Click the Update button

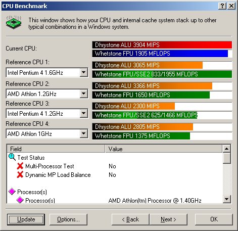pos(26,219)
